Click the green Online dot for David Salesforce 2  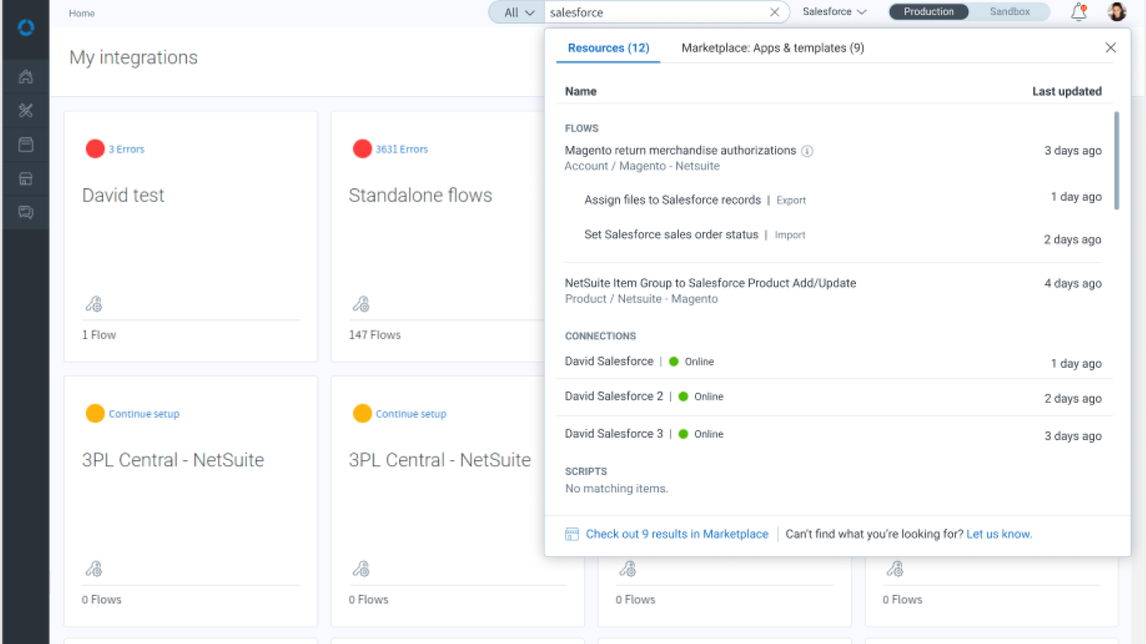[683, 396]
